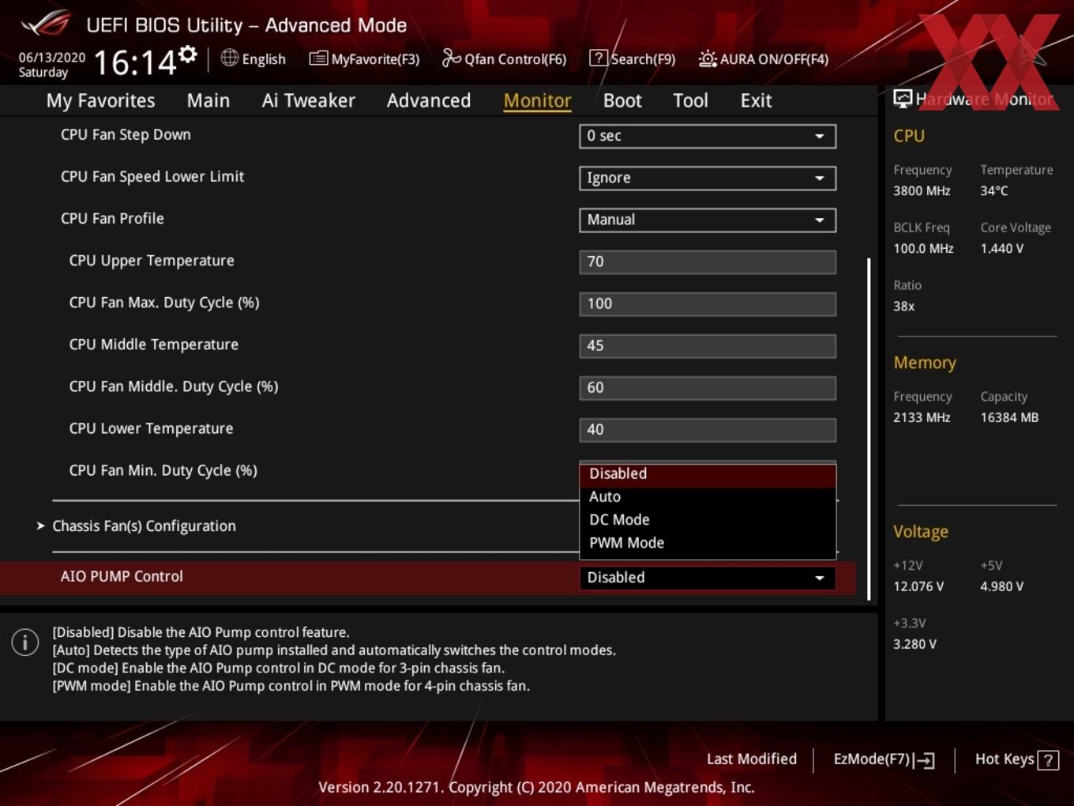Click Last Modified button
The image size is (1074, 806).
752,759
